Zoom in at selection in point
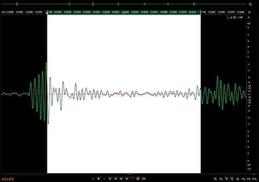The width and height of the screenshot is (259, 182). tap(243, 179)
